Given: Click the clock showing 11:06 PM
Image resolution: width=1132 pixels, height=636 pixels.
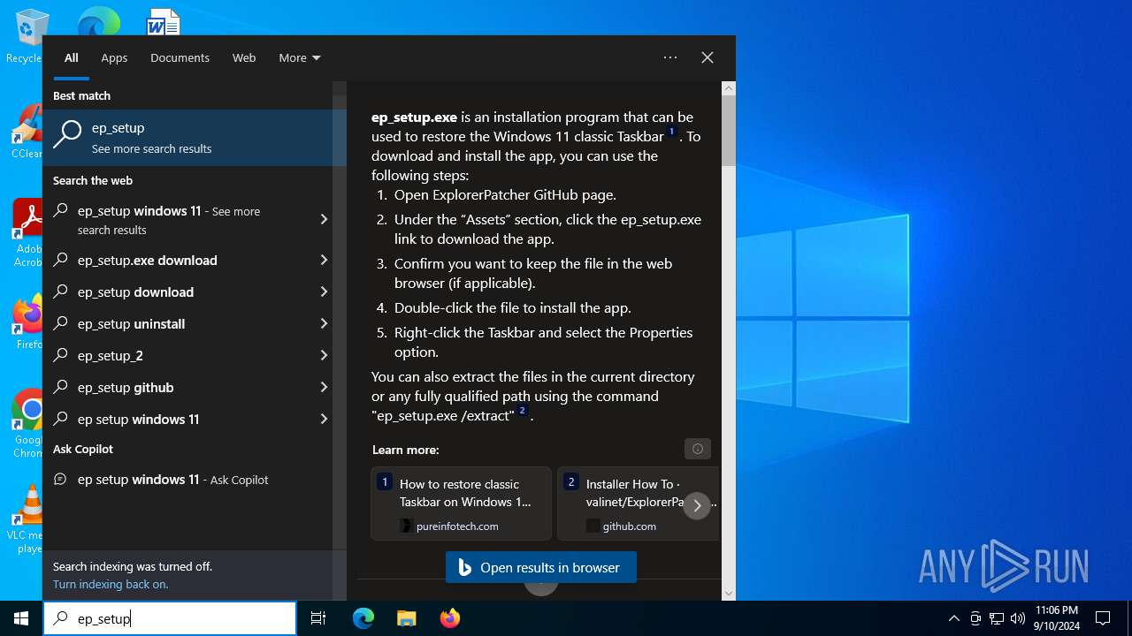Looking at the screenshot, I should pos(1056,618).
